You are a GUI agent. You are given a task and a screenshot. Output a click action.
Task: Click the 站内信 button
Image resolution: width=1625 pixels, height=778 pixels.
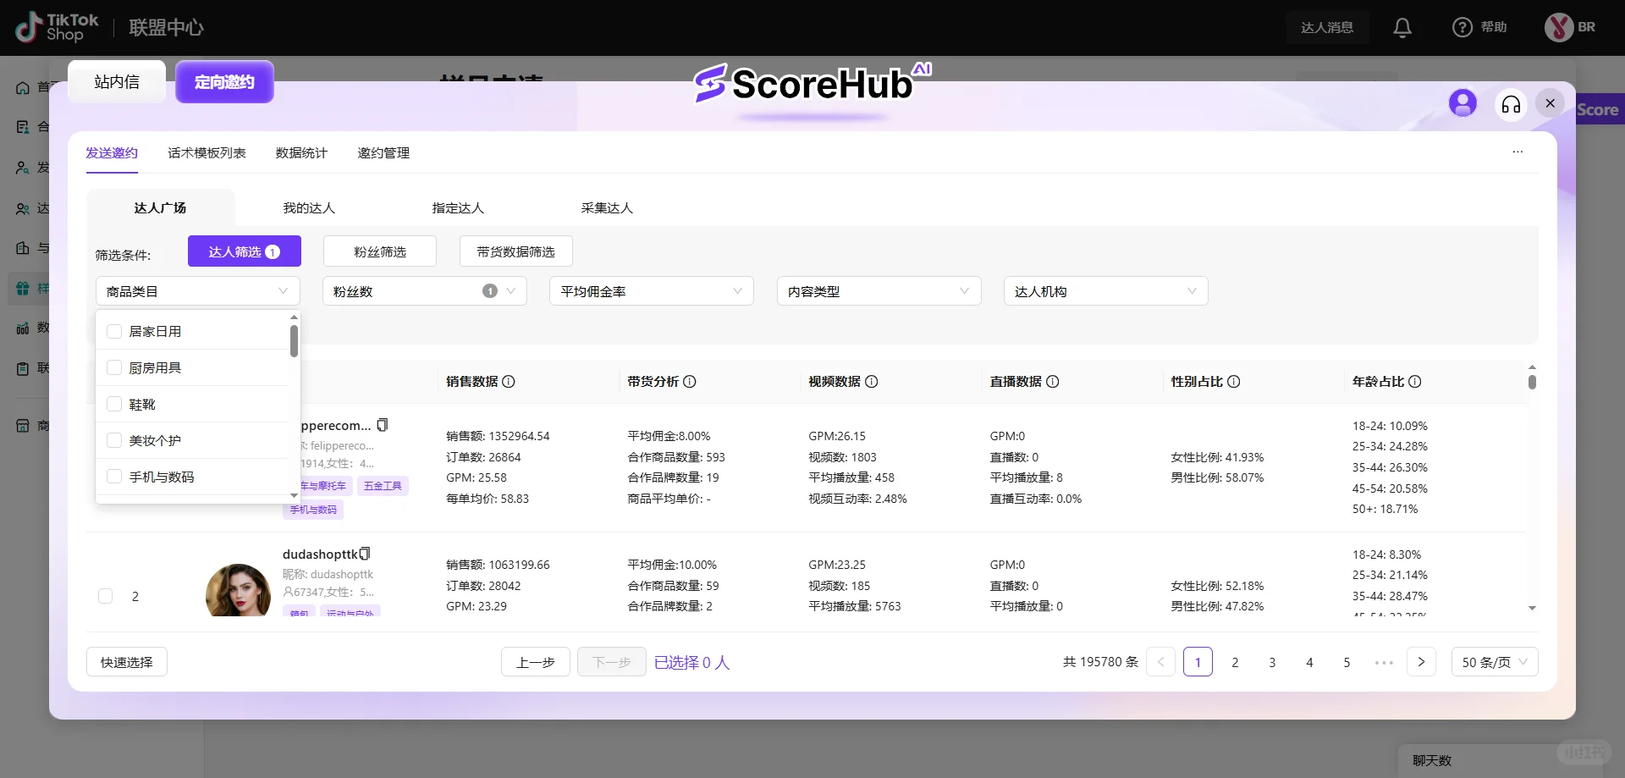click(117, 82)
